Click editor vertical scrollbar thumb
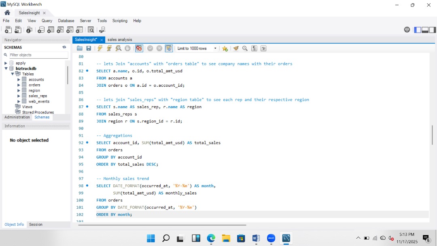This screenshot has width=437, height=246. pyautogui.click(x=432, y=134)
